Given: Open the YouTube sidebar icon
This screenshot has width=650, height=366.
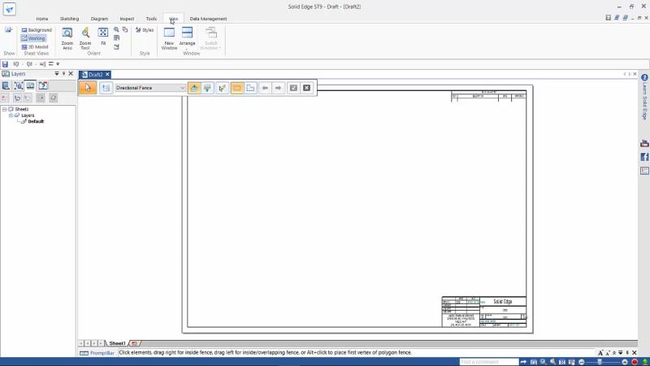Looking at the screenshot, I should (x=644, y=144).
